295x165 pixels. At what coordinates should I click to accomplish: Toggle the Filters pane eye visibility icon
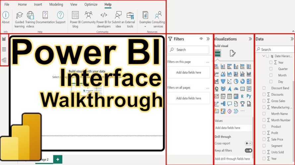click(x=201, y=39)
